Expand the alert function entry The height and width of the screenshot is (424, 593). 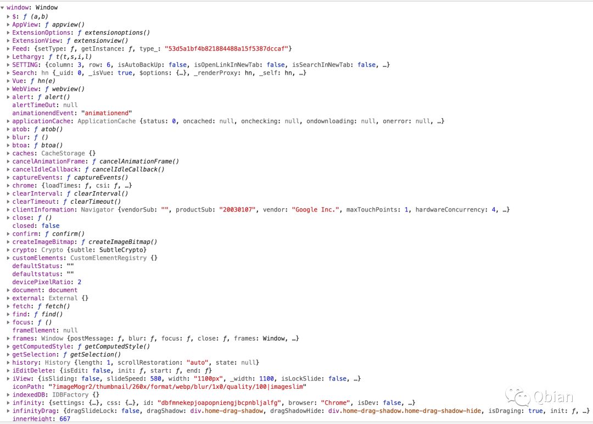(x=8, y=97)
